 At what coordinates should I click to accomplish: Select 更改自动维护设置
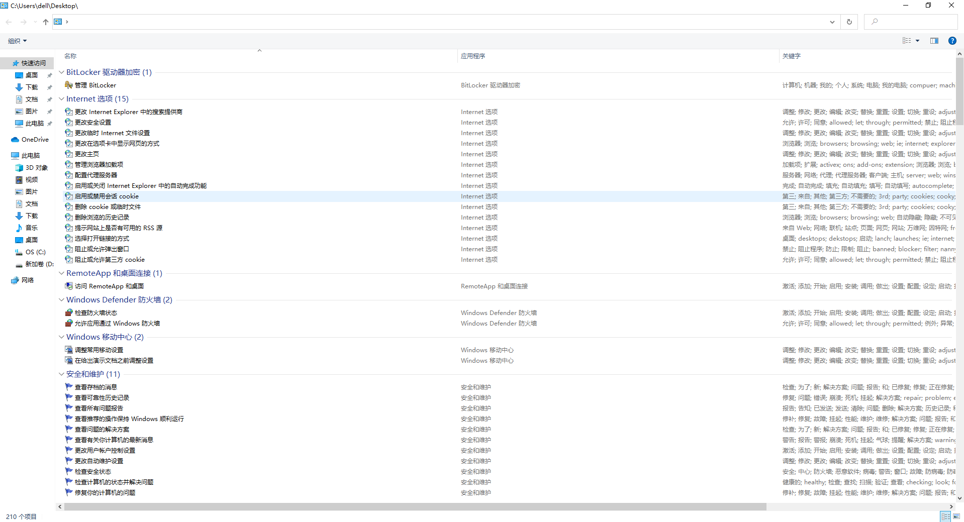99,461
